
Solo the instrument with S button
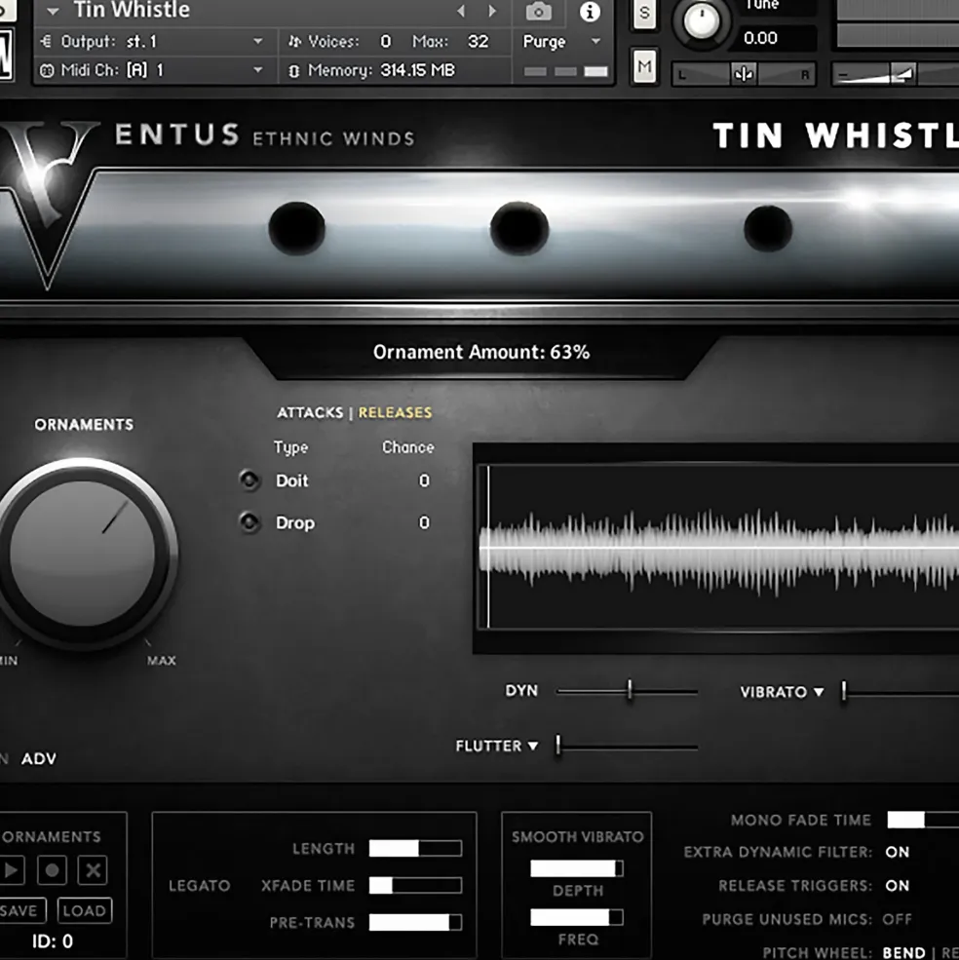644,13
